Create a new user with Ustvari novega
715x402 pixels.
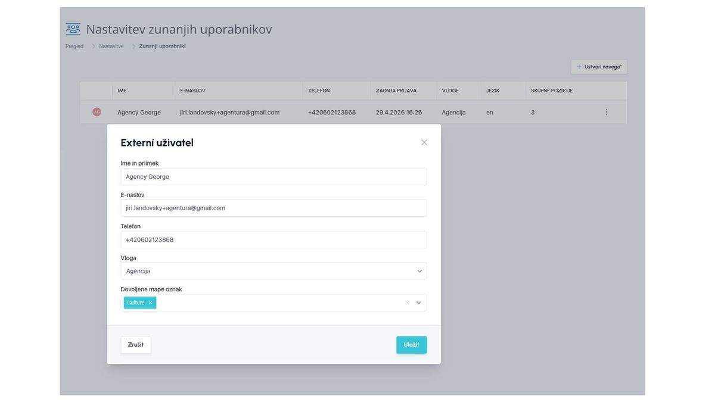[599, 67]
